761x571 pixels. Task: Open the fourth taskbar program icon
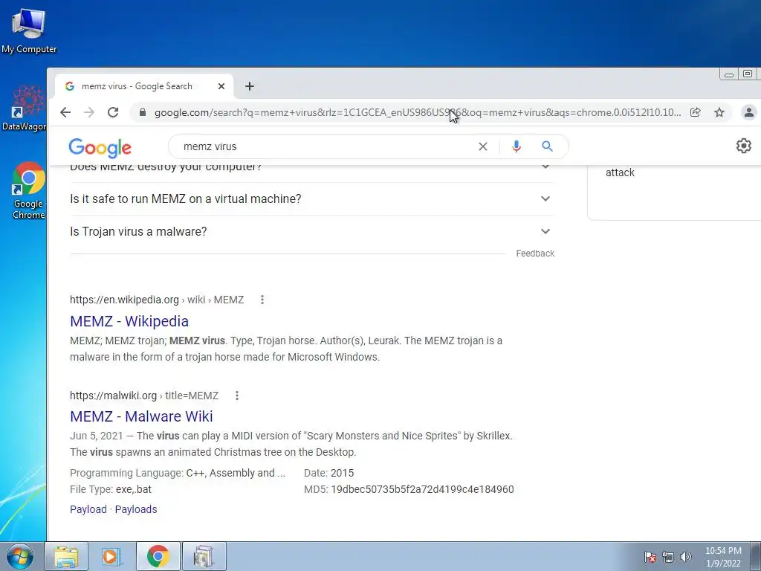coord(204,556)
